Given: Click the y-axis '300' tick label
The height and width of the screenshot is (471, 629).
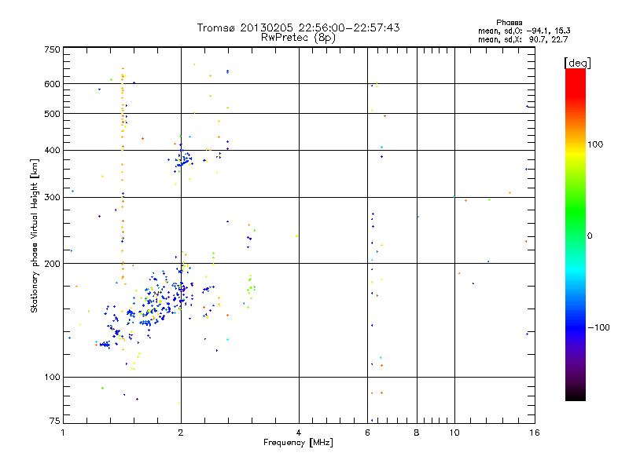Looking at the screenshot, I should pos(52,198).
